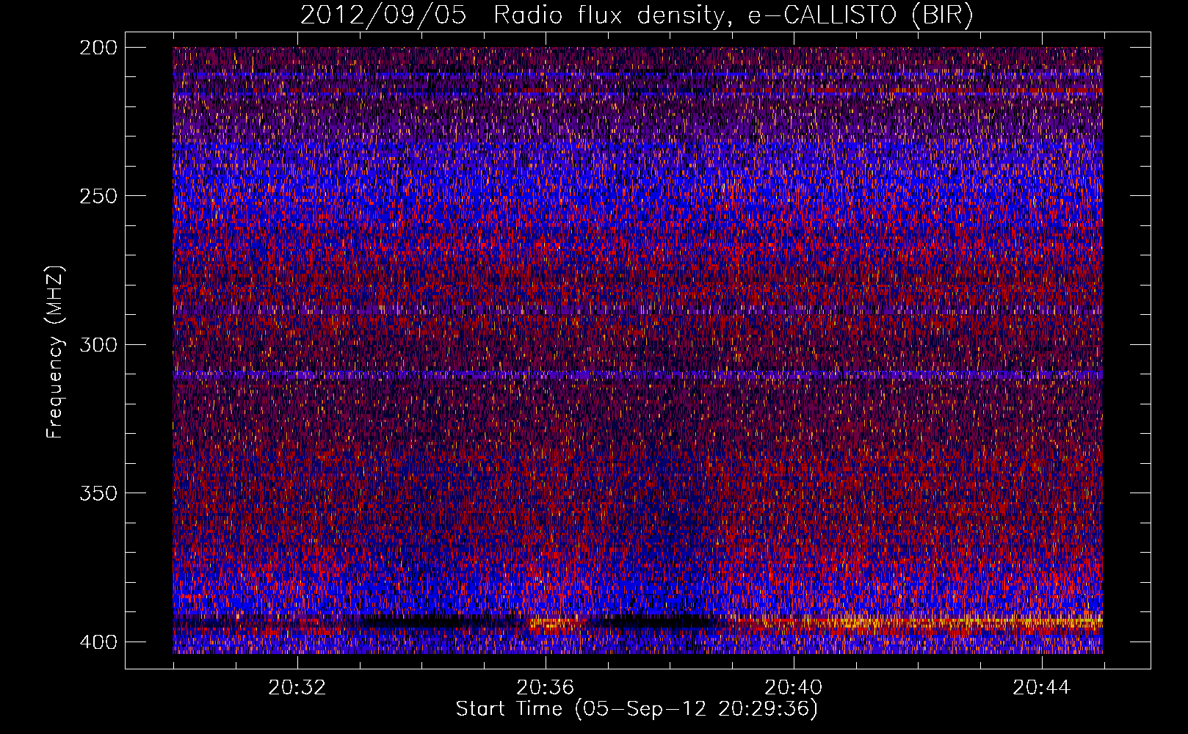The width and height of the screenshot is (1188, 734).
Task: Click the 20:36 time tick label
Action: coord(545,688)
